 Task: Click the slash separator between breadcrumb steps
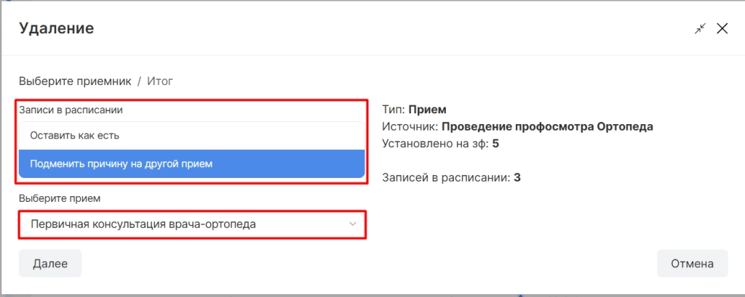coord(139,81)
